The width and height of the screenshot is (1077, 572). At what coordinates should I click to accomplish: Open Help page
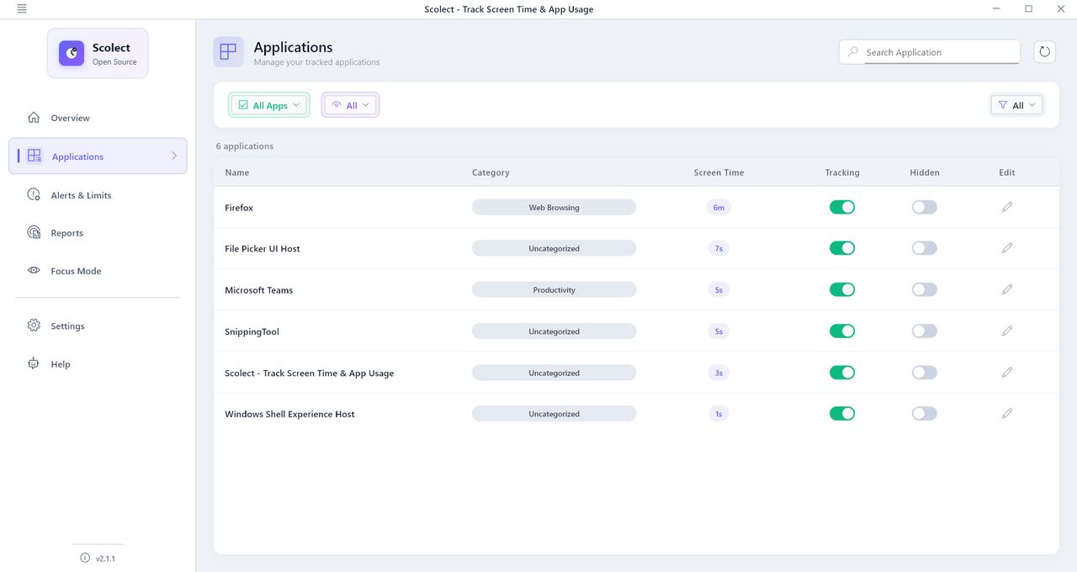coord(98,364)
